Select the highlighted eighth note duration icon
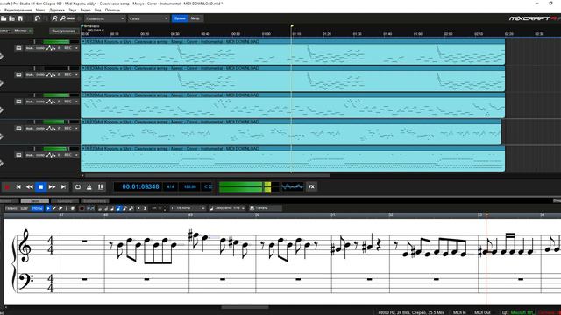Viewport: 561px width, 315px height. [119, 208]
